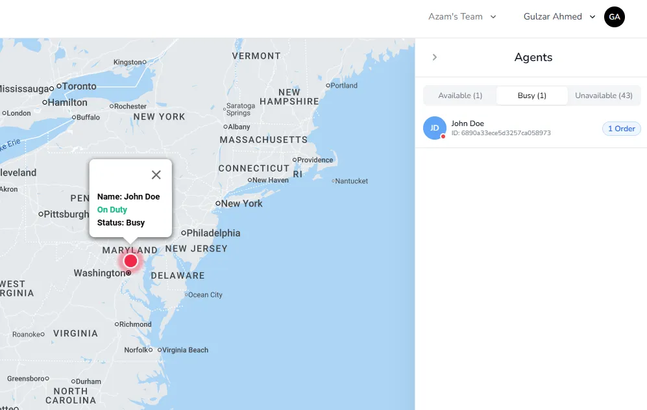Screen dimensions: 647x410
Task: Switch to the Available (1) tab
Action: click(460, 96)
